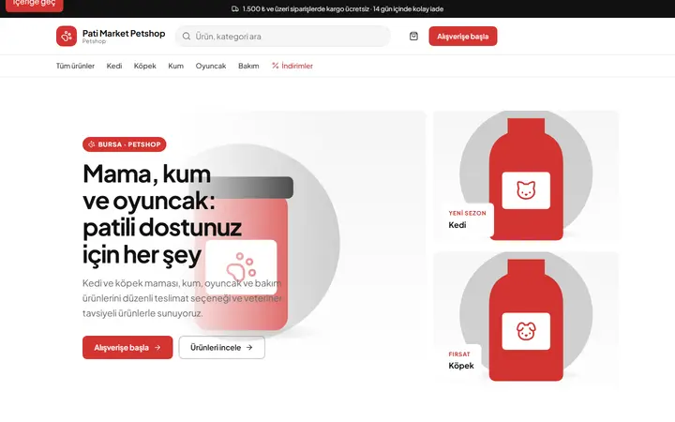Open the Kum category
The height and width of the screenshot is (422, 675).
point(175,66)
